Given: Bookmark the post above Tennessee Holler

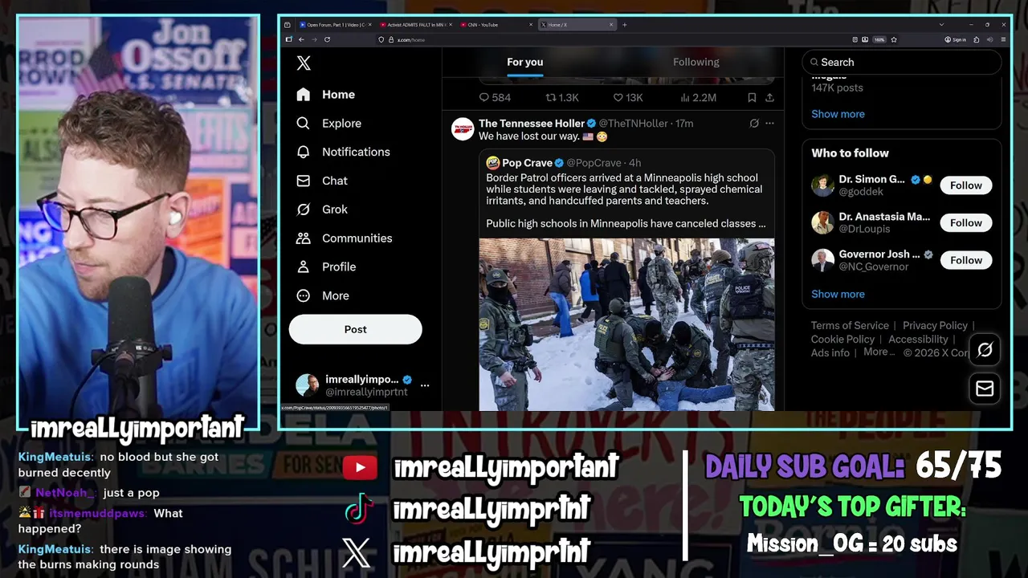Looking at the screenshot, I should [752, 97].
